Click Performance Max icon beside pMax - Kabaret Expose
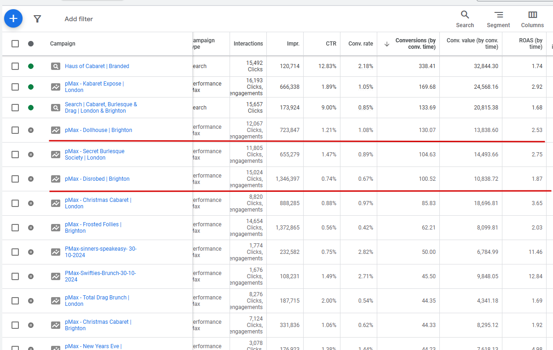553x350 pixels. [x=56, y=87]
